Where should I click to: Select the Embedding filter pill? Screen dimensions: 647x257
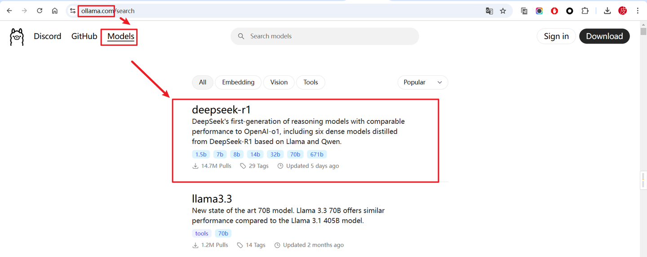pyautogui.click(x=238, y=82)
